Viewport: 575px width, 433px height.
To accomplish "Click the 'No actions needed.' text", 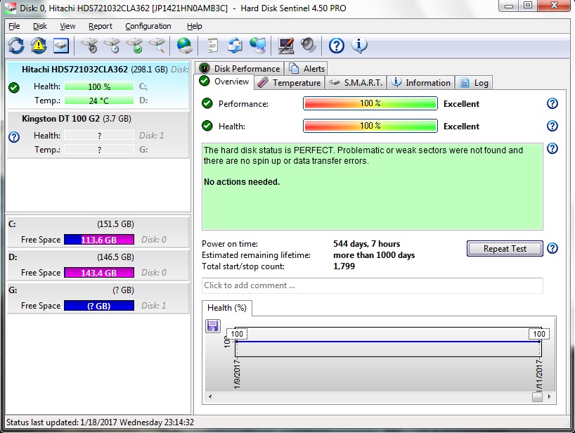I will pyautogui.click(x=242, y=182).
